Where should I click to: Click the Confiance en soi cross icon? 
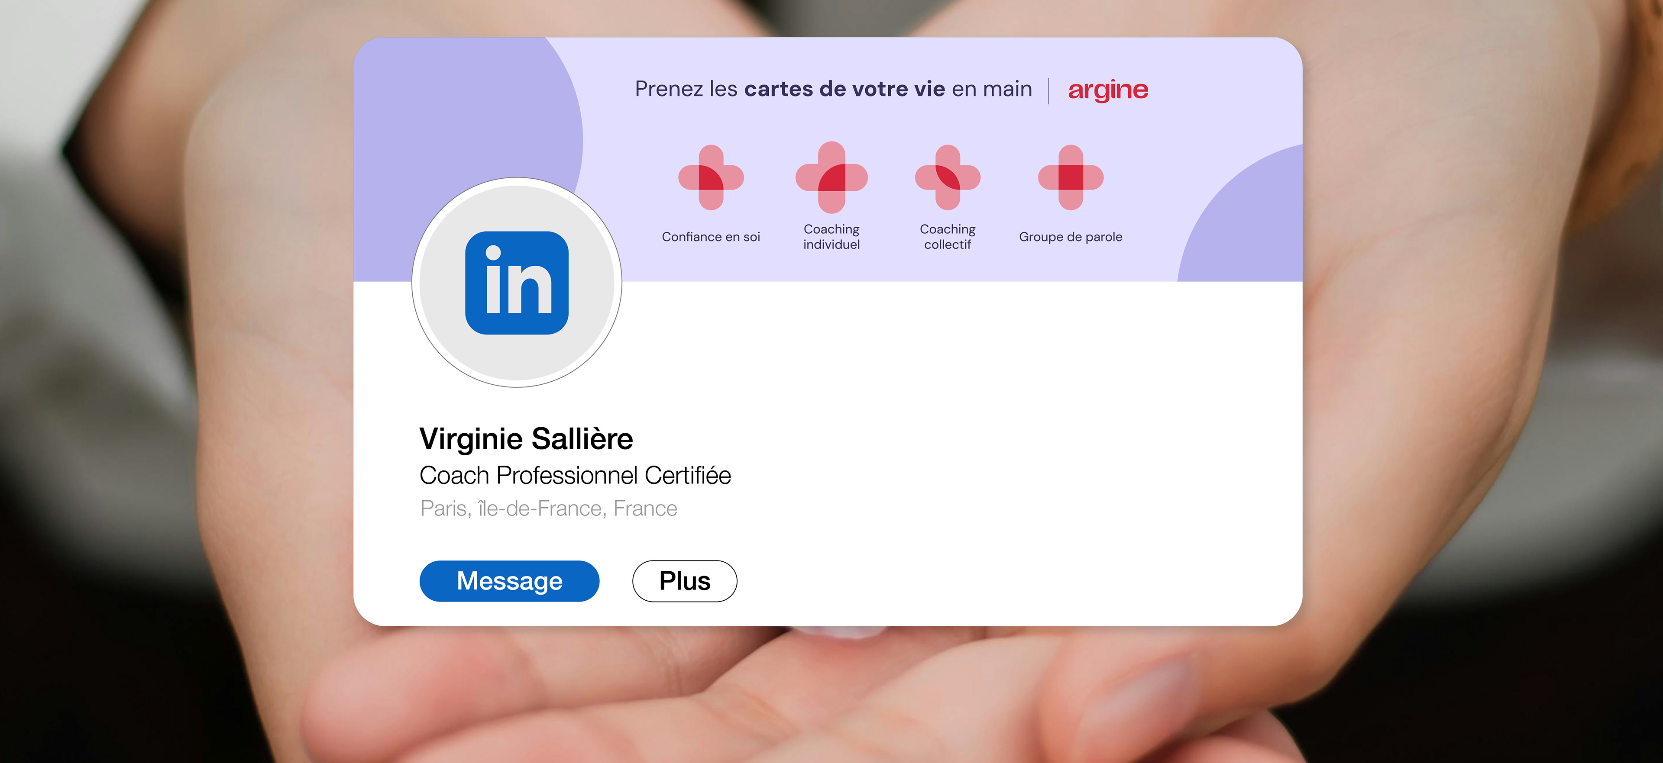click(711, 177)
